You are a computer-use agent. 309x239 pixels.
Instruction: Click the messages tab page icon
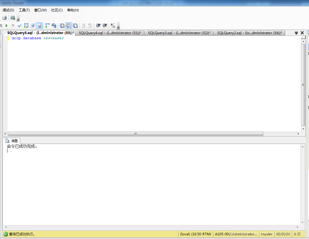tap(7, 141)
